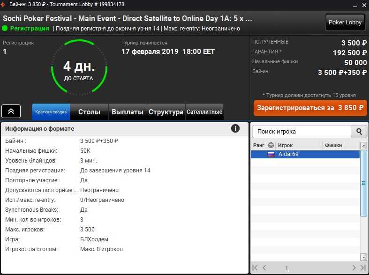Image resolution: width=369 pixels, height=275 pixels.
Task: Click Уровень блайндов value 3 мин.
Action: click(89, 161)
